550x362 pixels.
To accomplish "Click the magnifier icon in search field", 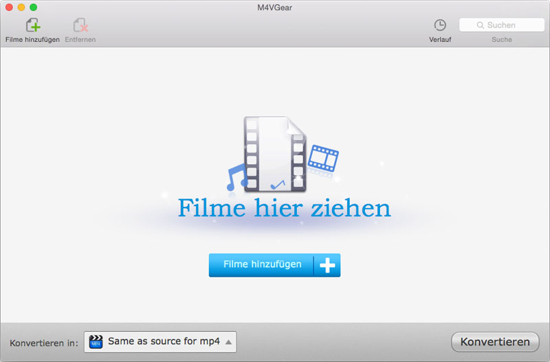I will pyautogui.click(x=480, y=25).
